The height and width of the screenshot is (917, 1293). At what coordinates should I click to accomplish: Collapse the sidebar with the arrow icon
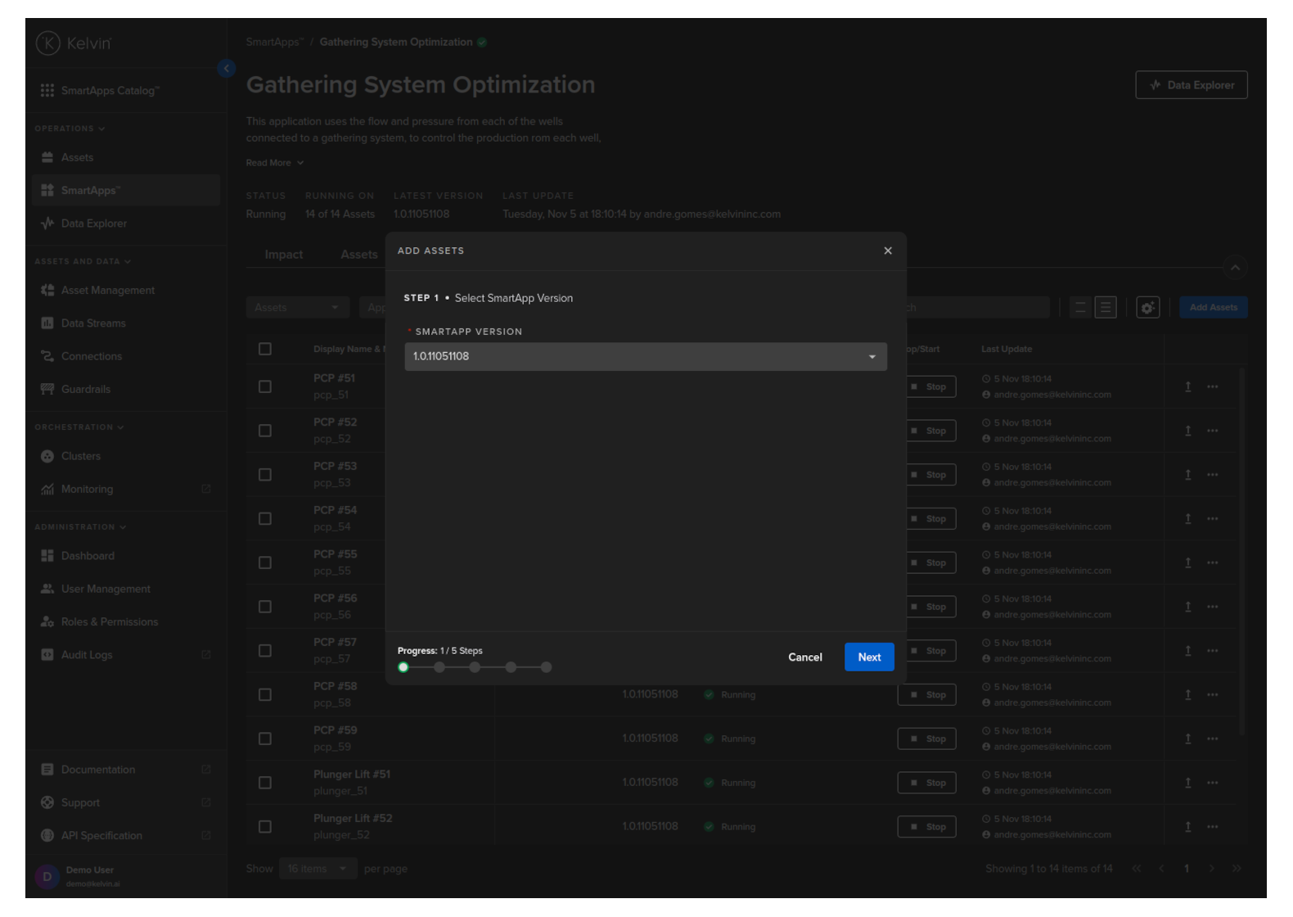pos(227,69)
